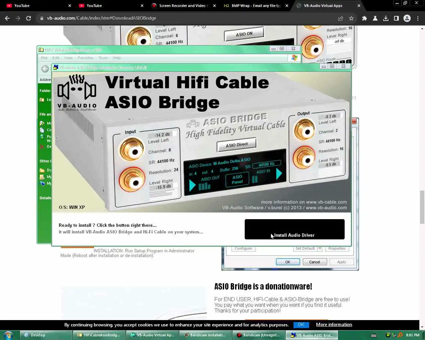Switch to Screen Recorder and Video tab
This screenshot has height=340, width=425.
[183, 6]
